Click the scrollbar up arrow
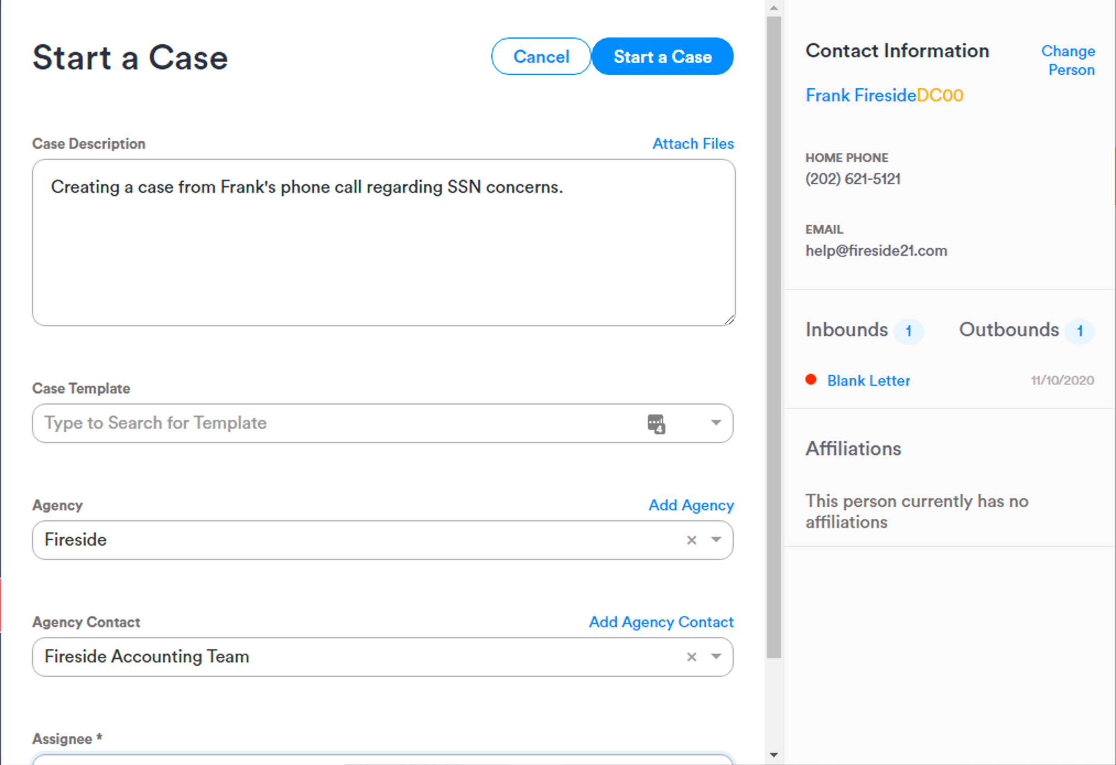1116x765 pixels. [x=774, y=7]
